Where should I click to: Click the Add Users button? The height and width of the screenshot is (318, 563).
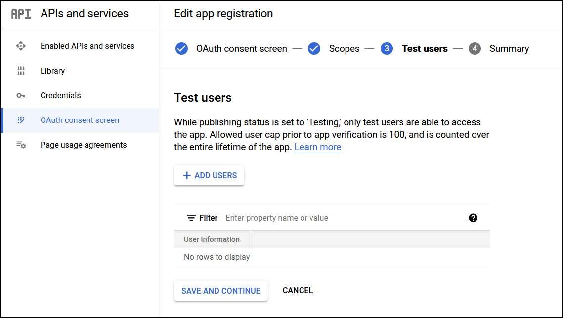[209, 175]
